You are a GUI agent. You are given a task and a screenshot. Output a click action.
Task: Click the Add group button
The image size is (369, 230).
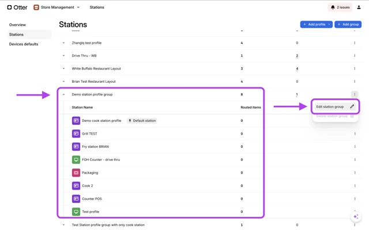tap(348, 24)
